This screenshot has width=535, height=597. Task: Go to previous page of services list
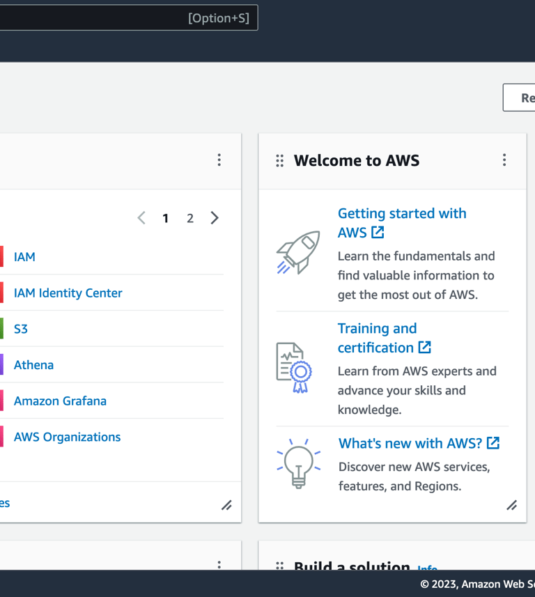[141, 218]
